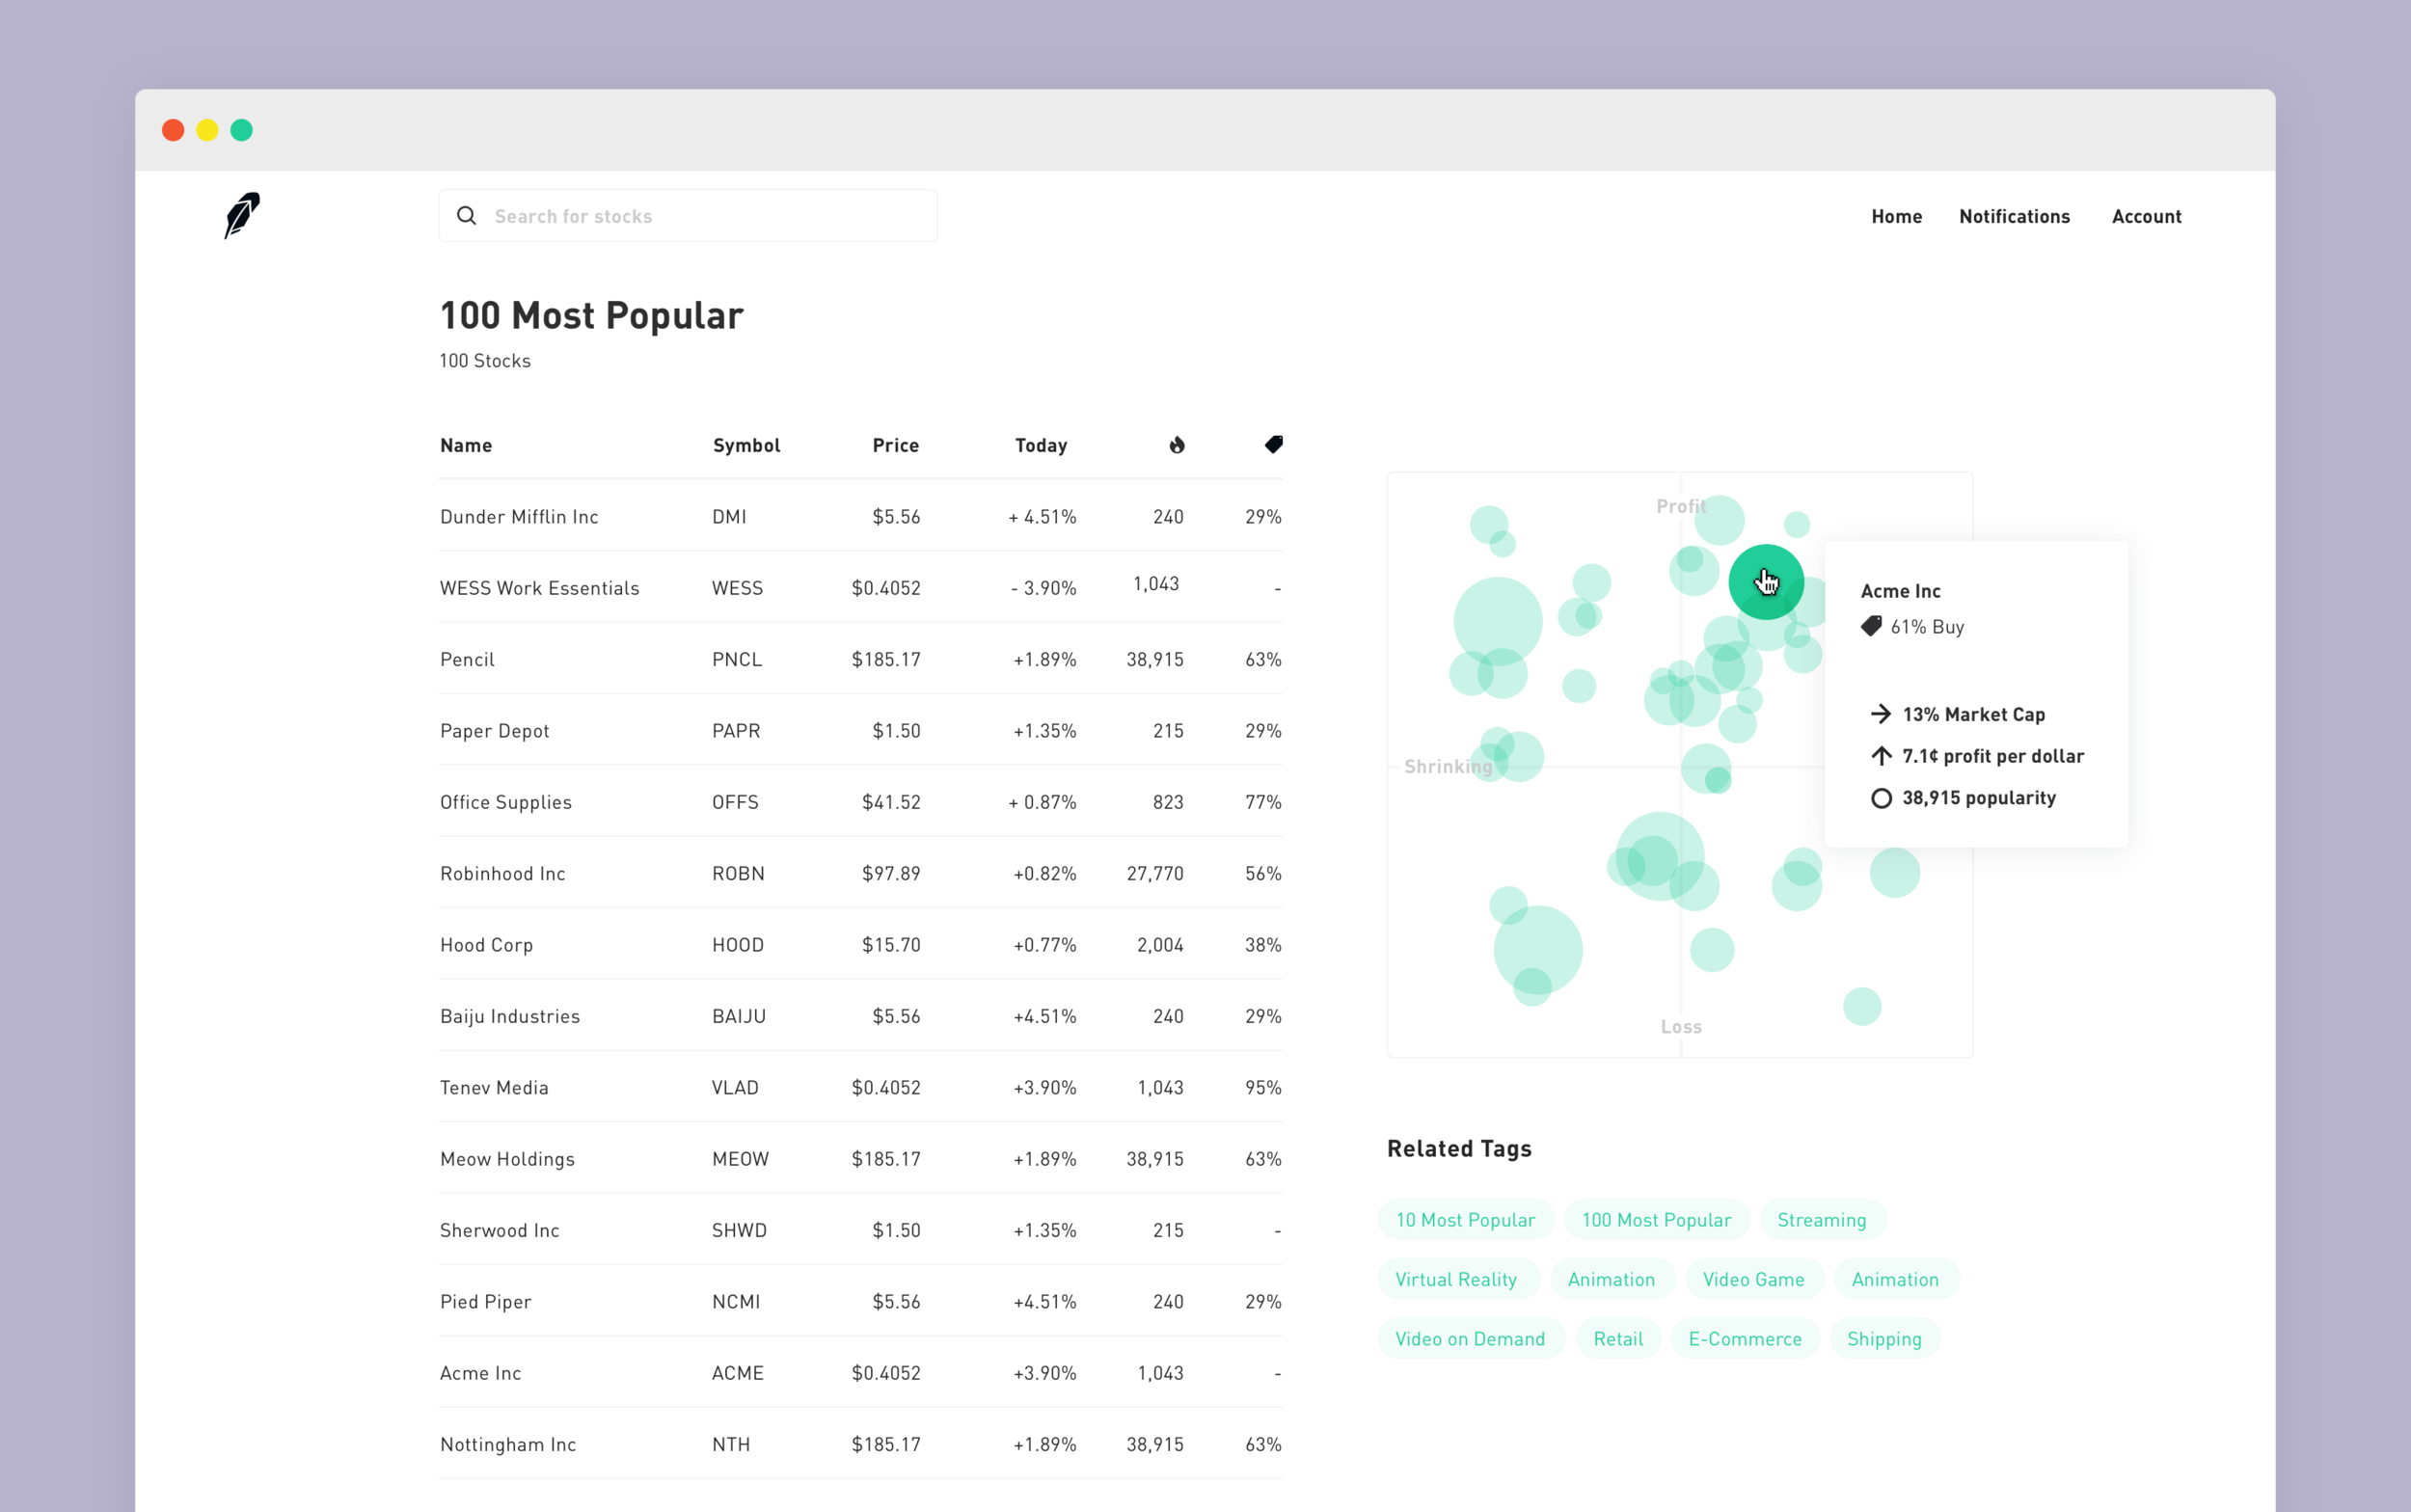Choose the Virtual Reality tag
Viewport: 2411px width, 1512px height.
point(1456,1279)
